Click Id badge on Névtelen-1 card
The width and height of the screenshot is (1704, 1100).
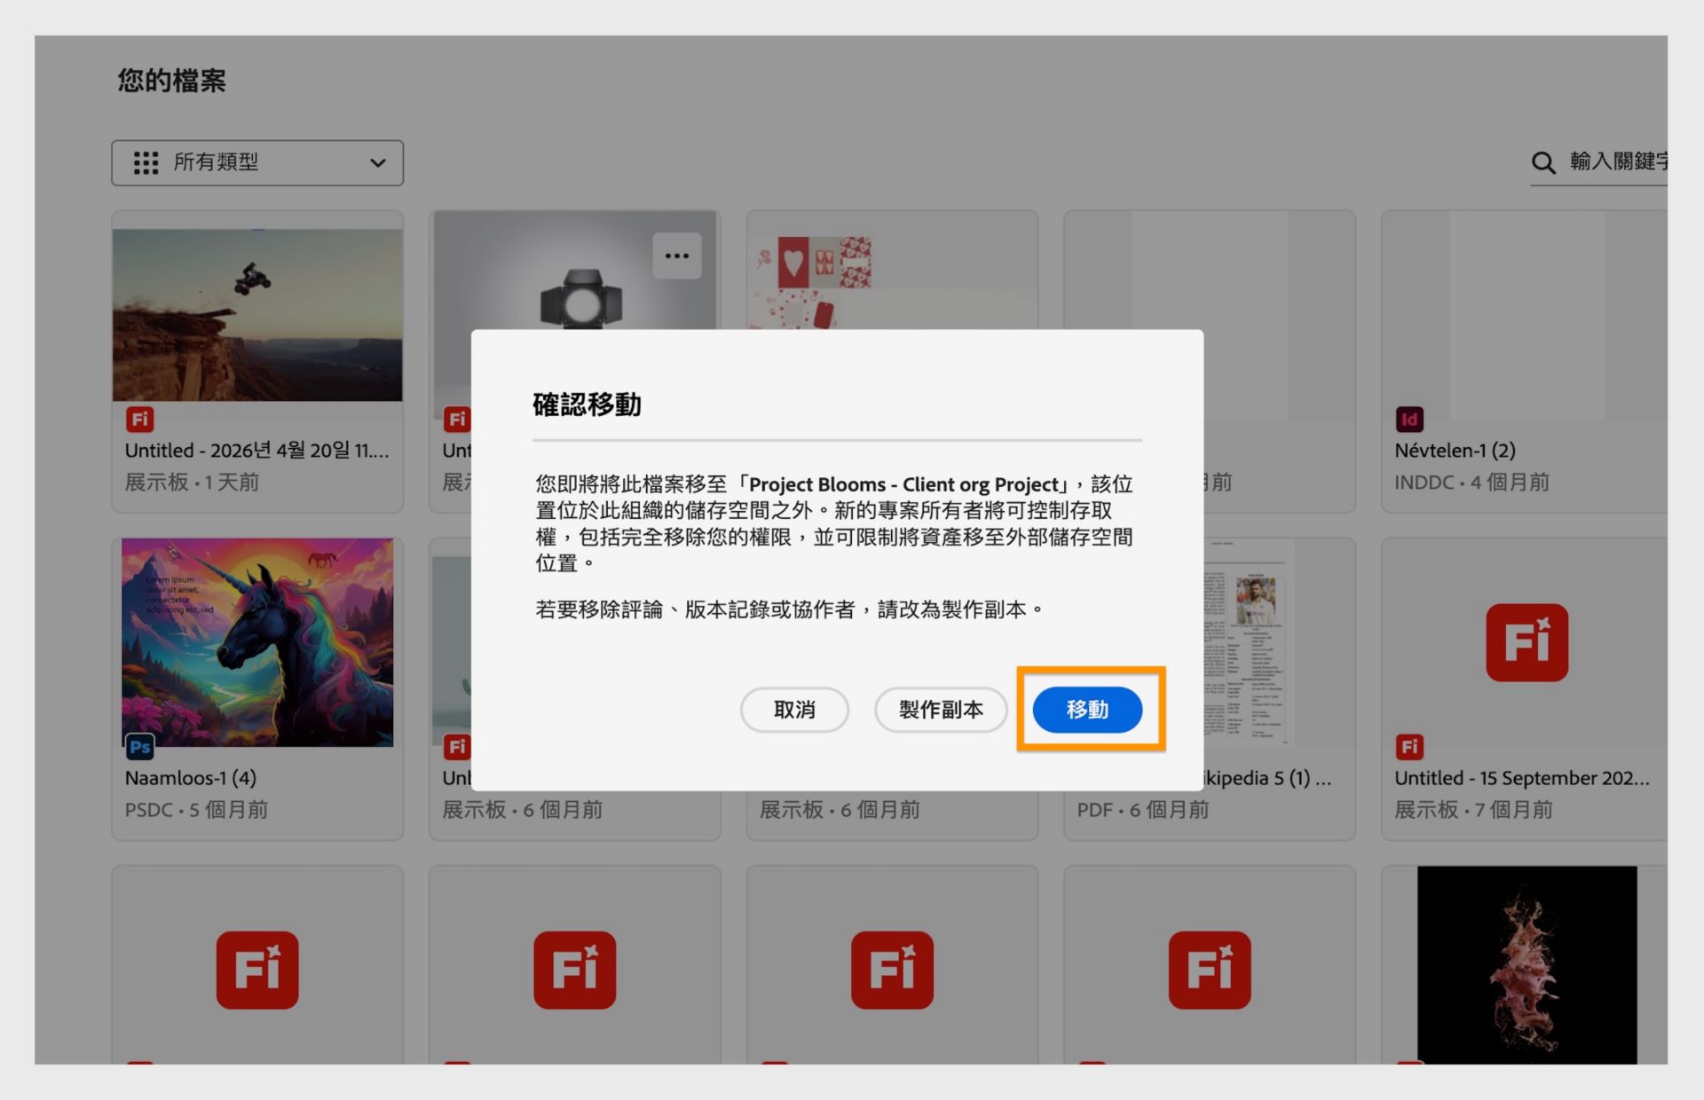point(1409,419)
